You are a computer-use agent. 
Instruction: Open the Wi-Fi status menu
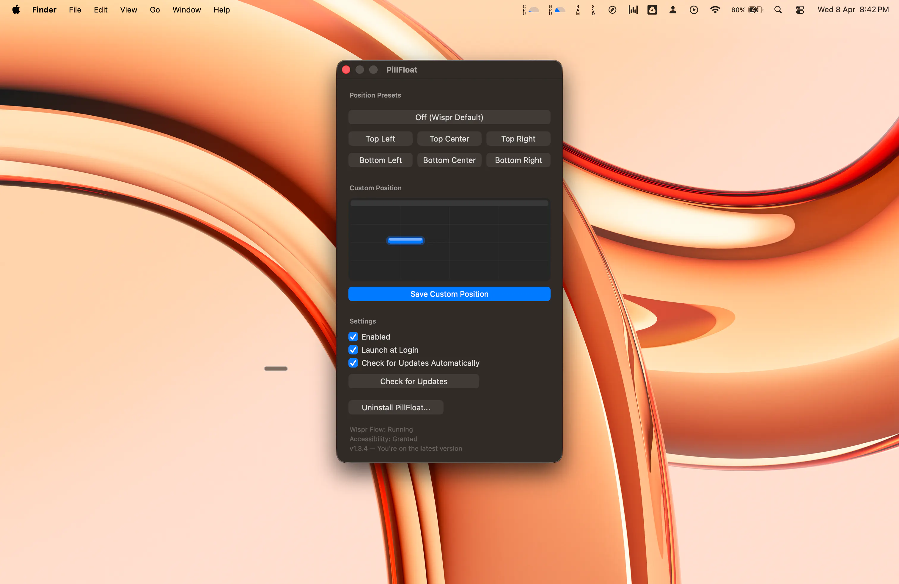(715, 10)
